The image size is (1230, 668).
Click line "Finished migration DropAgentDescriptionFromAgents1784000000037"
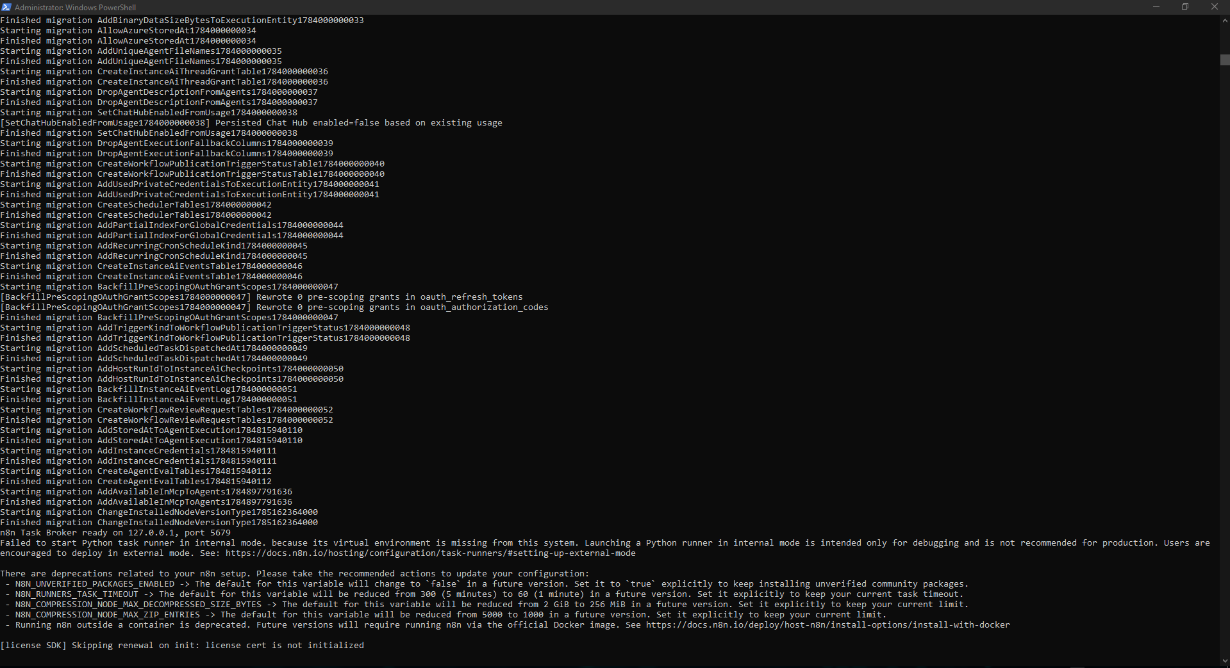159,102
